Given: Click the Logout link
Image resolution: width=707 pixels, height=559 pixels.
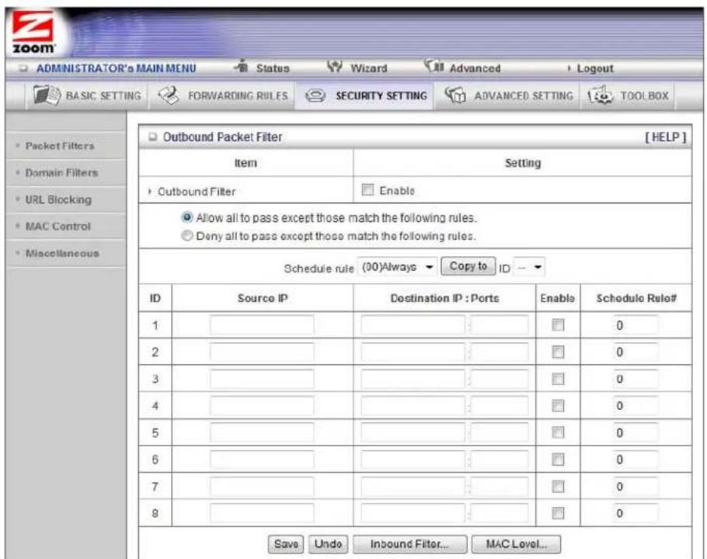Looking at the screenshot, I should 594,68.
